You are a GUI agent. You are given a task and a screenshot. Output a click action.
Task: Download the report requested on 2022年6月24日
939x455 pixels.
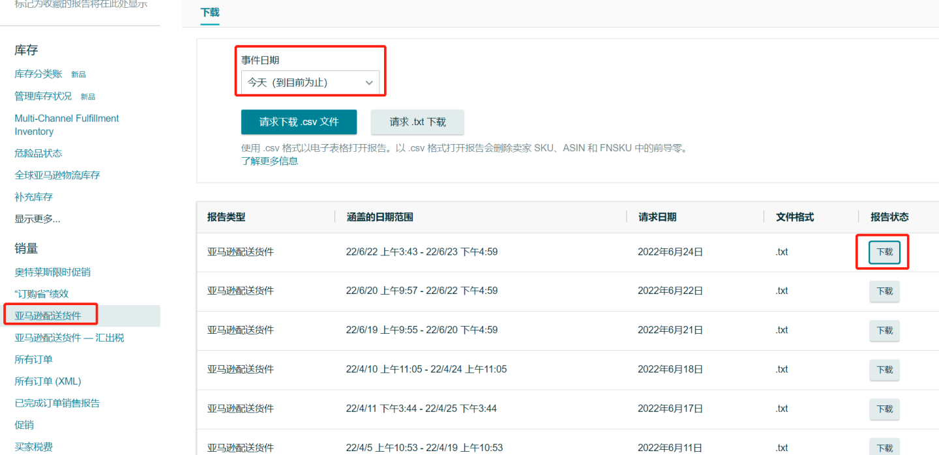pyautogui.click(x=884, y=252)
